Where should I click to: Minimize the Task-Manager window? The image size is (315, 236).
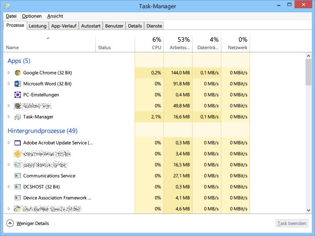click(279, 5)
